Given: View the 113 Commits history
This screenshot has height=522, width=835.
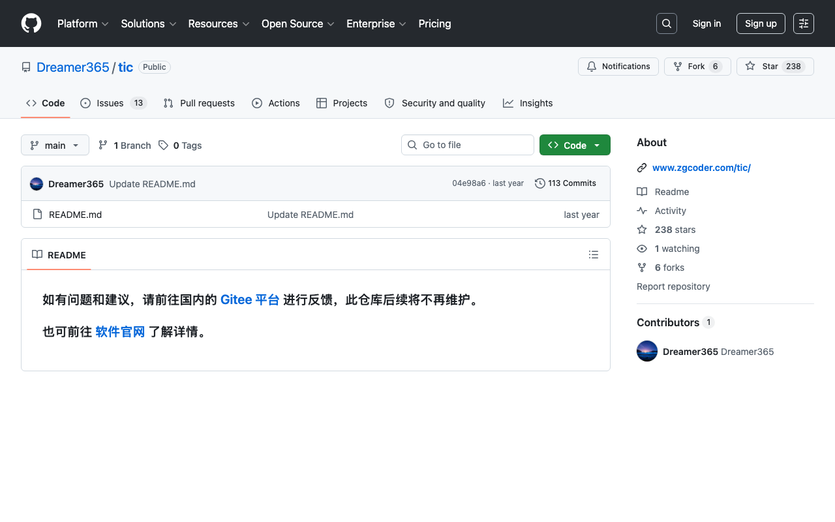Looking at the screenshot, I should tap(566, 183).
